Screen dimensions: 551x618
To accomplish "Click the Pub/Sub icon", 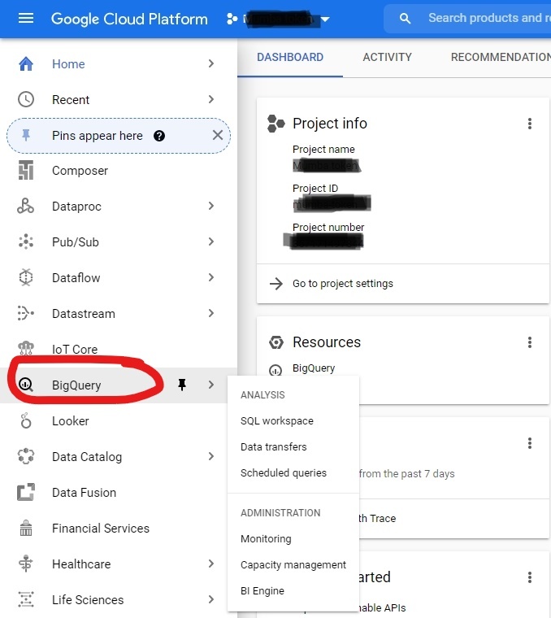I will pyautogui.click(x=26, y=242).
